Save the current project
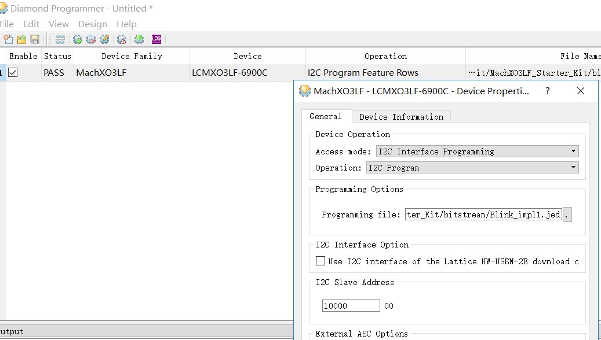This screenshot has height=340, width=601. pyautogui.click(x=35, y=39)
